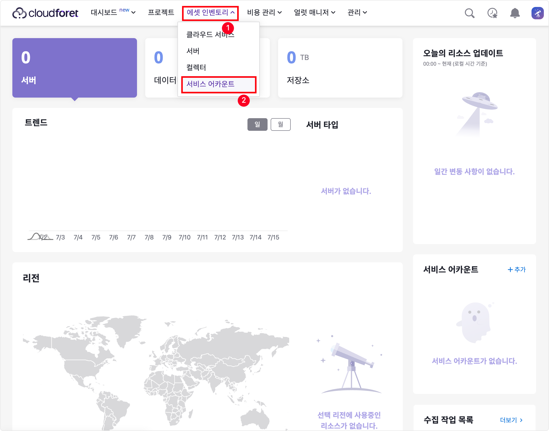Image resolution: width=549 pixels, height=431 pixels.
Task: Switch trend view to 월
Action: coord(280,124)
